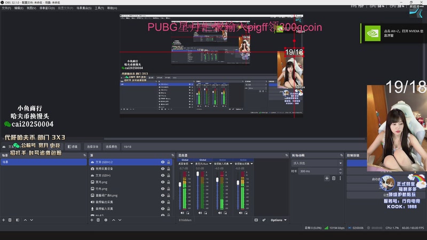Toggle visibility of 行舟.png source
Screen dimensions: 427x240
pos(163,189)
